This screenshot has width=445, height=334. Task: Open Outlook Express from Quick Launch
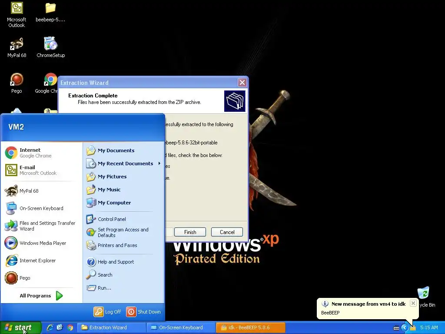point(60,327)
